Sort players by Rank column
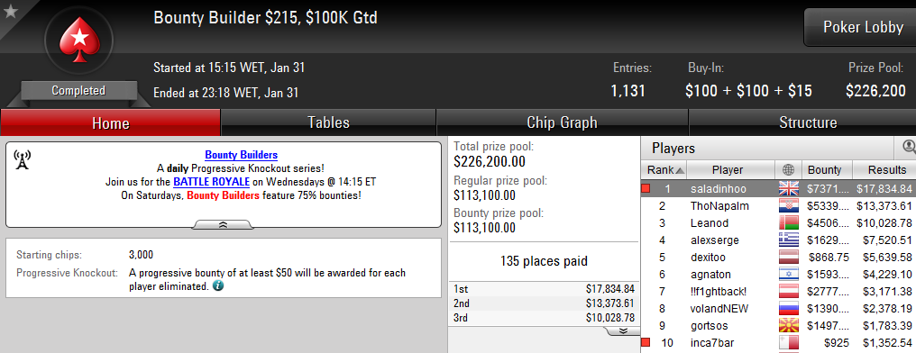The height and width of the screenshot is (353, 916). coord(664,170)
